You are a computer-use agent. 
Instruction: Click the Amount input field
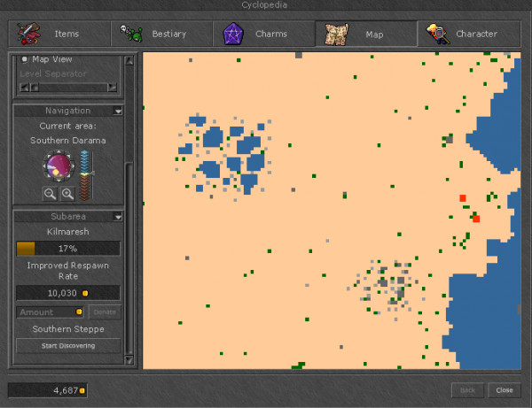50,312
